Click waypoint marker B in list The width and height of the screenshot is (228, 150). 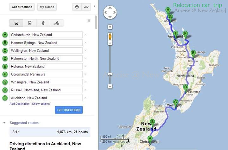tap(5, 43)
